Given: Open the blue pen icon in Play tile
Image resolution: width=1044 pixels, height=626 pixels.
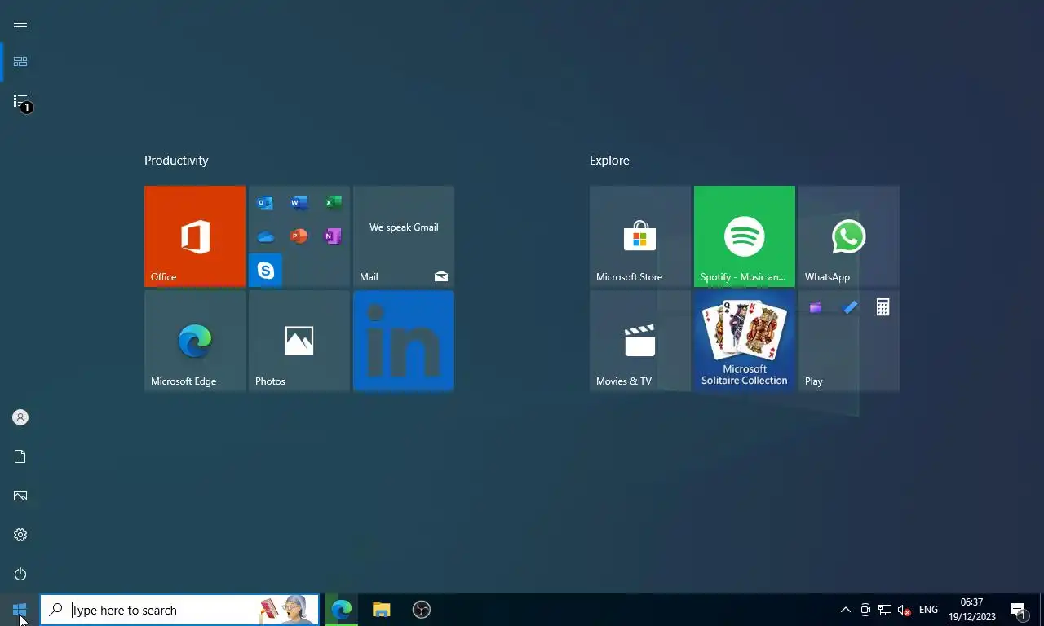Looking at the screenshot, I should [849, 307].
